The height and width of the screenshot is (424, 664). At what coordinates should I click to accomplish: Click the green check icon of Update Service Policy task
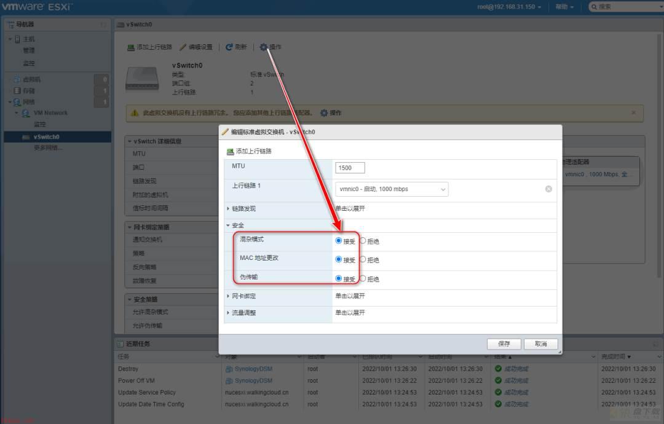click(499, 392)
